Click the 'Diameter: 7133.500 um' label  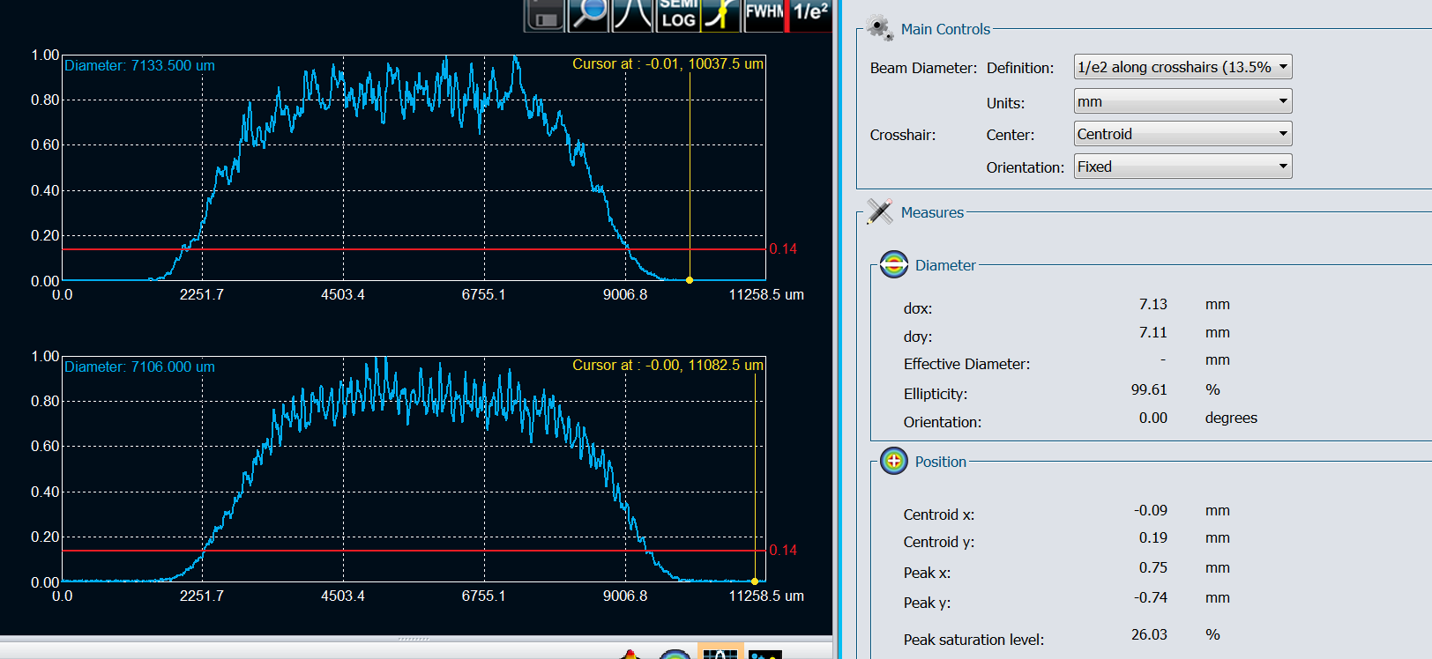(x=139, y=65)
